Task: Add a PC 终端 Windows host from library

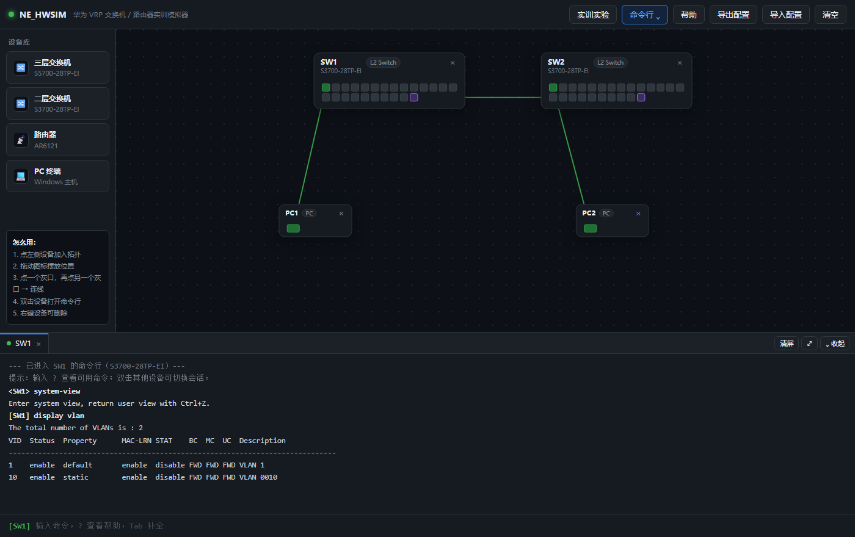Action: [x=57, y=176]
